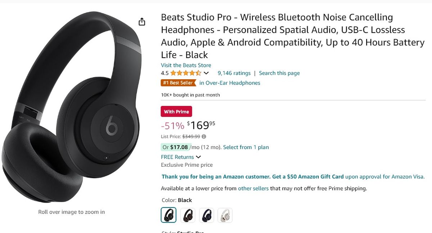The width and height of the screenshot is (432, 233).
Task: Visit the Beats Store
Action: coord(186,65)
